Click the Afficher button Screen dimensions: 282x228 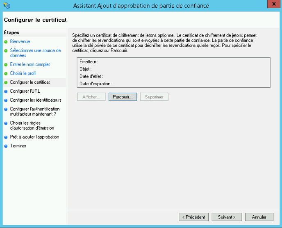tap(91, 97)
